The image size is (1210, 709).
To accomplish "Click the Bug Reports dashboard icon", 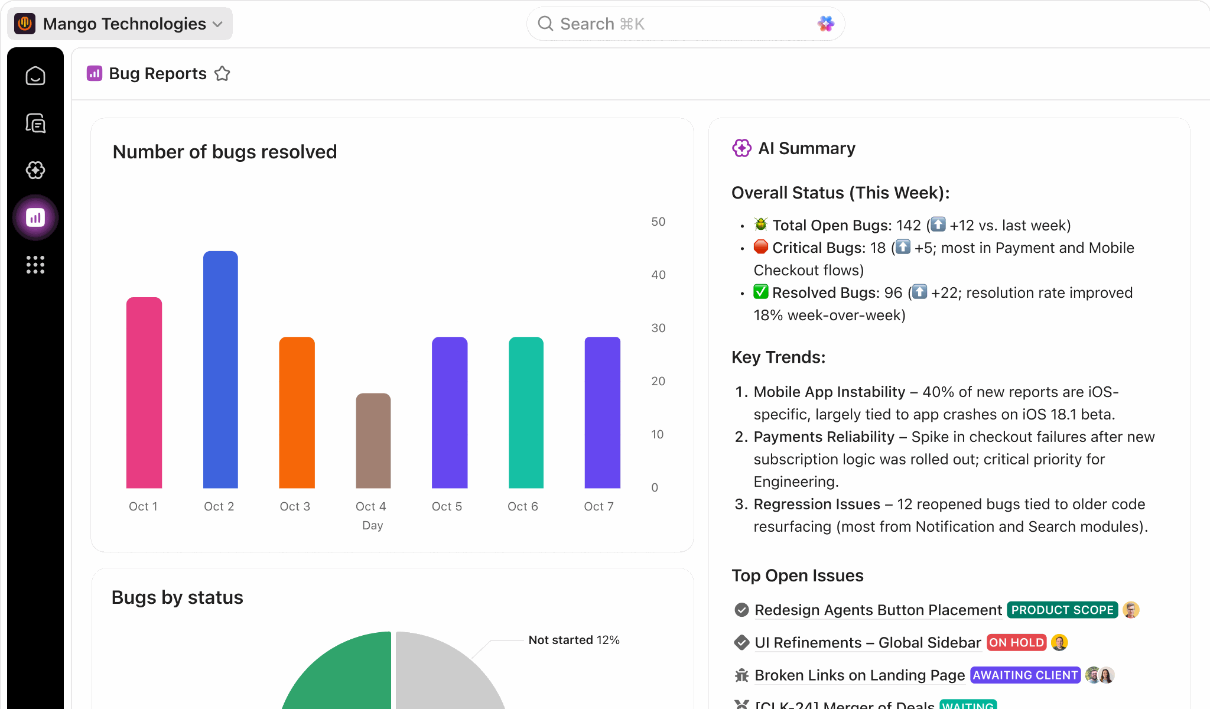I will (95, 73).
